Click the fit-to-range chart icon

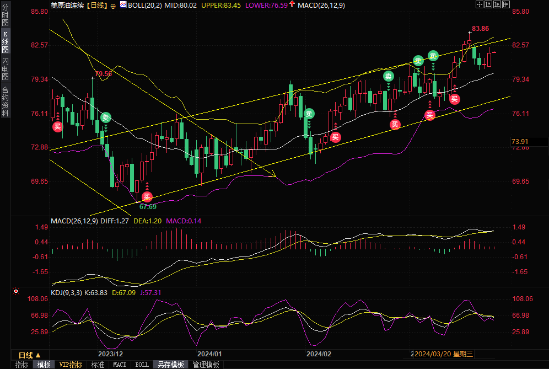488,4
